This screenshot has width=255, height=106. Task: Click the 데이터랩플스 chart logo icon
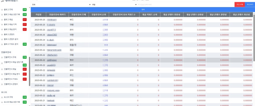click(2, 1)
